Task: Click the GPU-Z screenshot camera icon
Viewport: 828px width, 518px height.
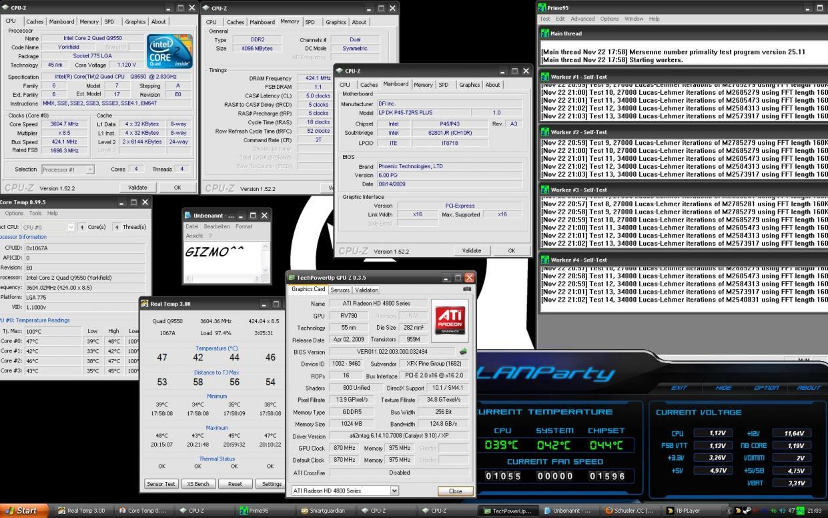Action: [467, 289]
